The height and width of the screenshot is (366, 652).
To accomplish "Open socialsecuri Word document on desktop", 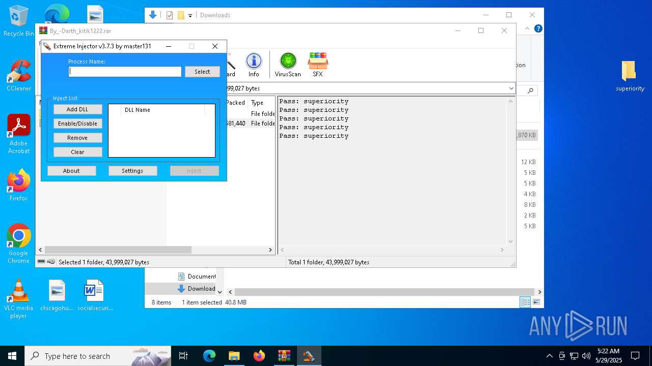I will pos(95,295).
